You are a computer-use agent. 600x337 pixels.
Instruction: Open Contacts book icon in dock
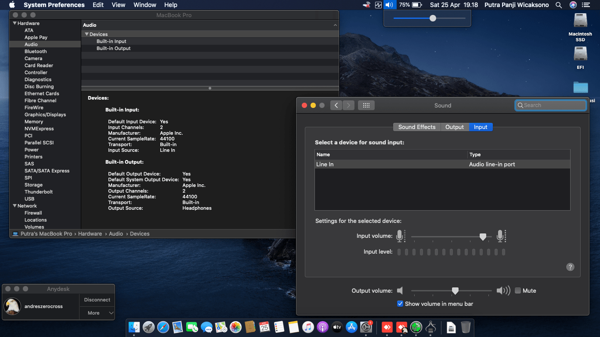(x=250, y=327)
